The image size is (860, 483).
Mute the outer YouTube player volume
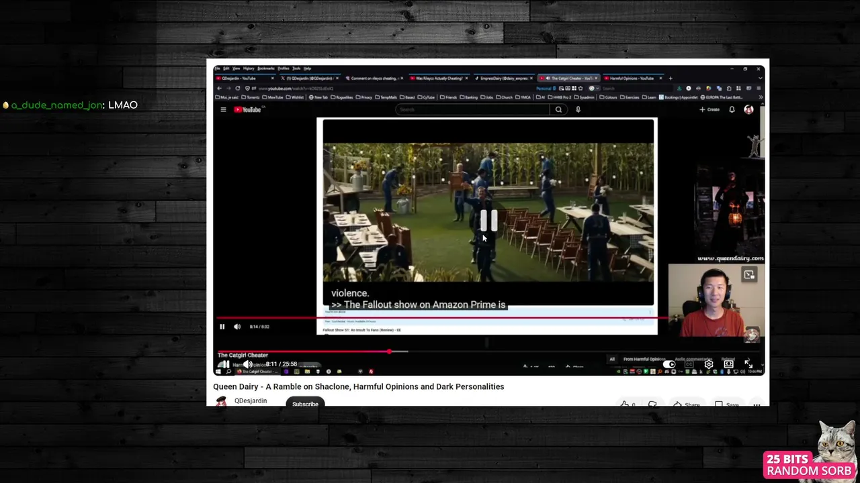pyautogui.click(x=247, y=364)
